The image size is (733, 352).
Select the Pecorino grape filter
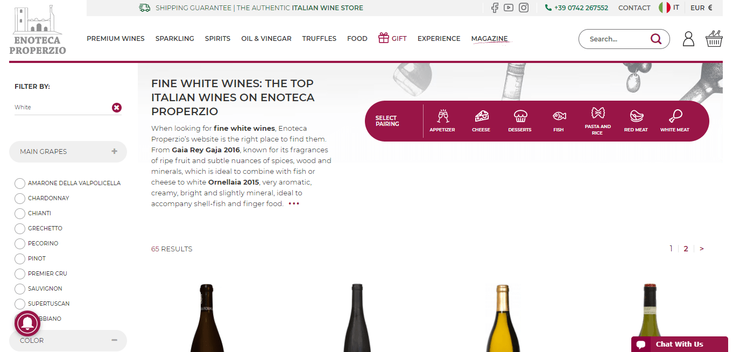(20, 243)
